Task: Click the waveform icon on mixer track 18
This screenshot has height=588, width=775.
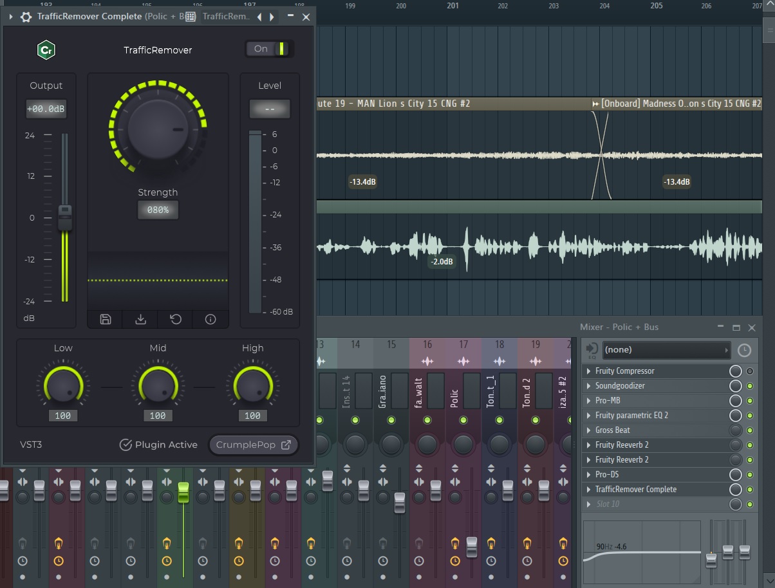Action: click(500, 361)
